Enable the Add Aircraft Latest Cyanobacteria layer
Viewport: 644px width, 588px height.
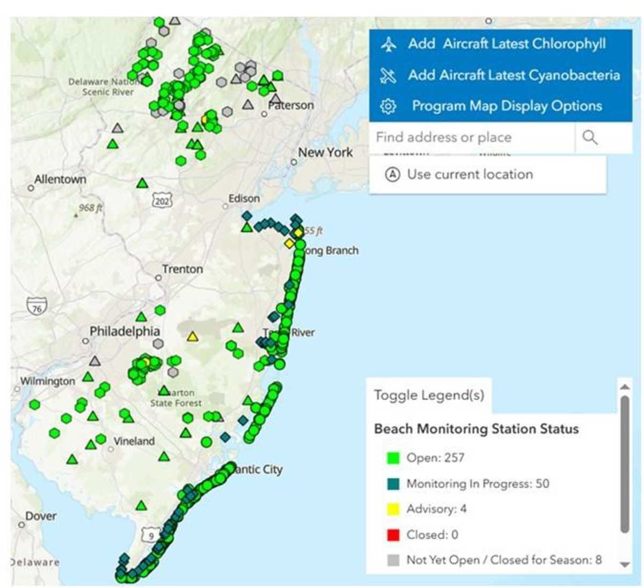[514, 75]
